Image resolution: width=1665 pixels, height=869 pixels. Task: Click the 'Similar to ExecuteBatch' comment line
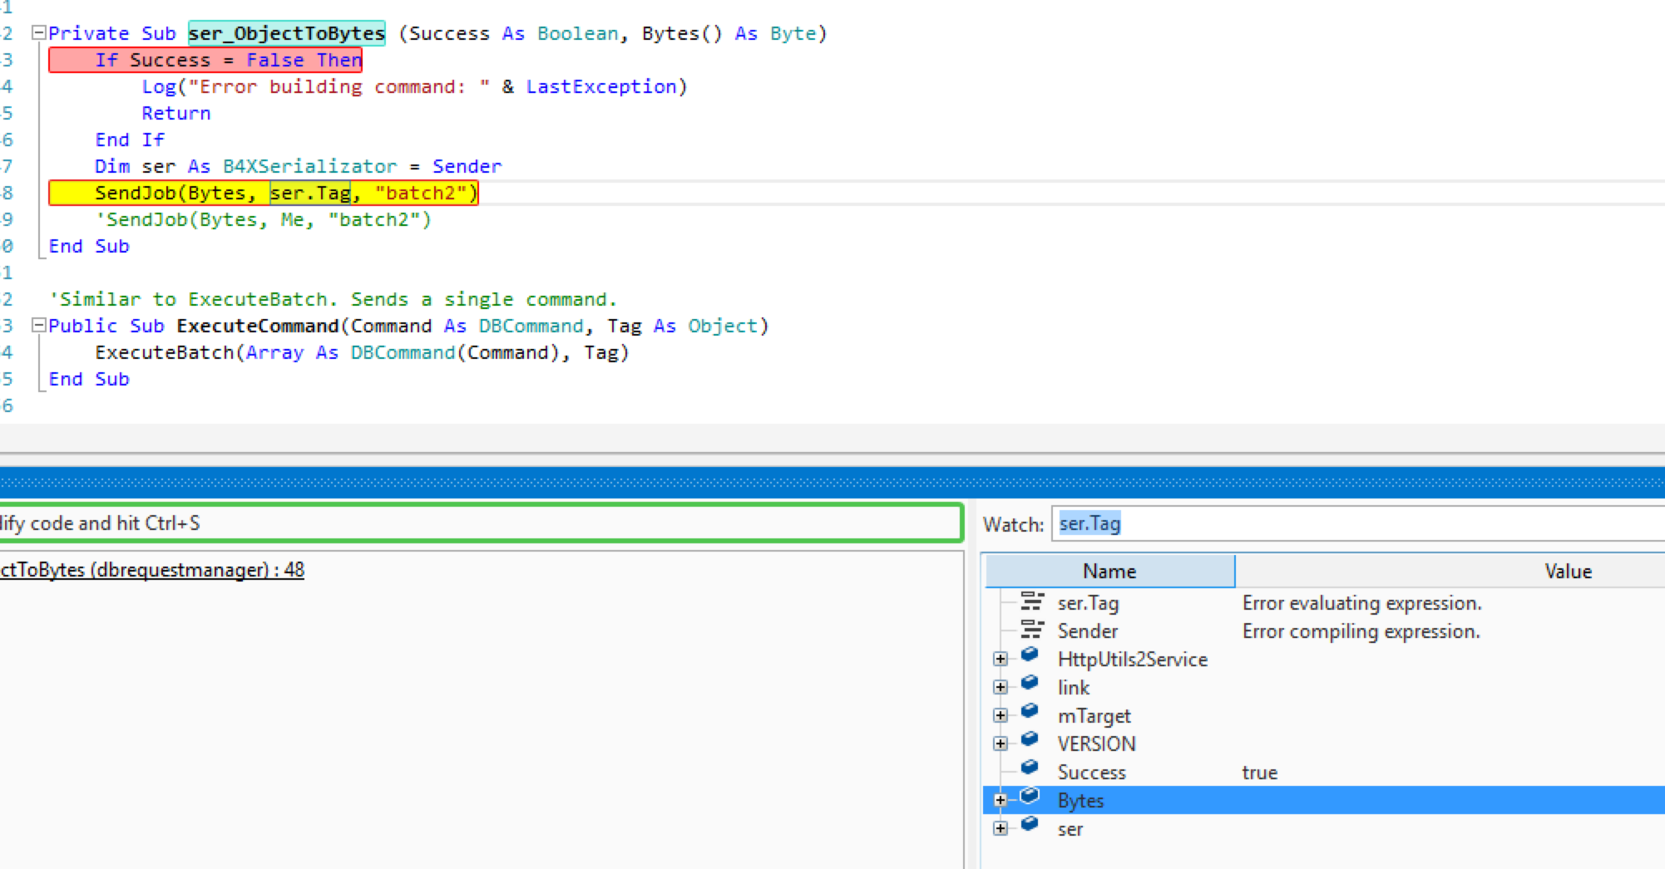tap(333, 299)
